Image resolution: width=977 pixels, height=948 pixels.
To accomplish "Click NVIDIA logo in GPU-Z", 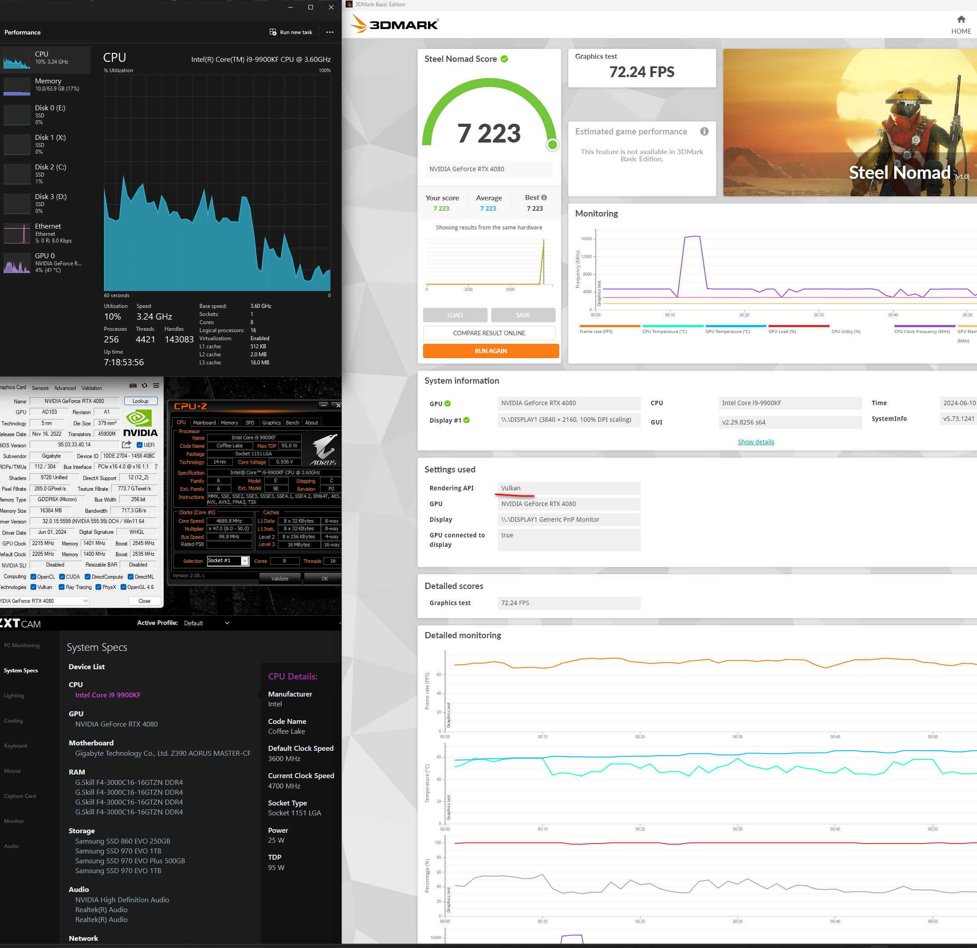I will (140, 424).
